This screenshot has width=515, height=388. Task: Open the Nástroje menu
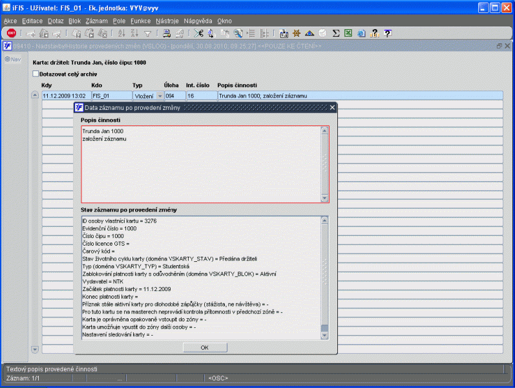click(167, 21)
